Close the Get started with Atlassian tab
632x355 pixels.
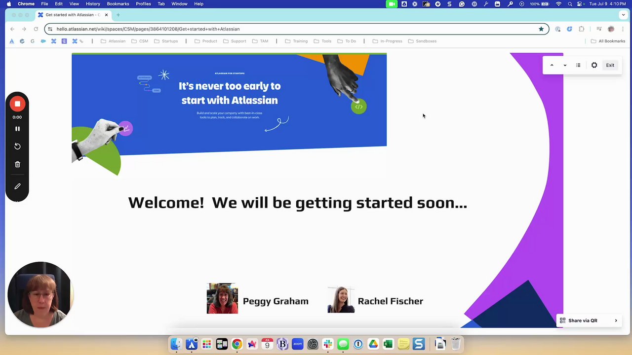(106, 15)
